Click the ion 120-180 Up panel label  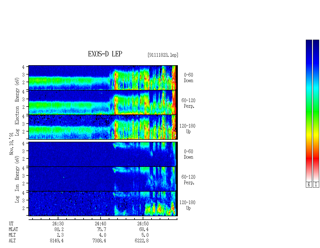click(x=187, y=205)
